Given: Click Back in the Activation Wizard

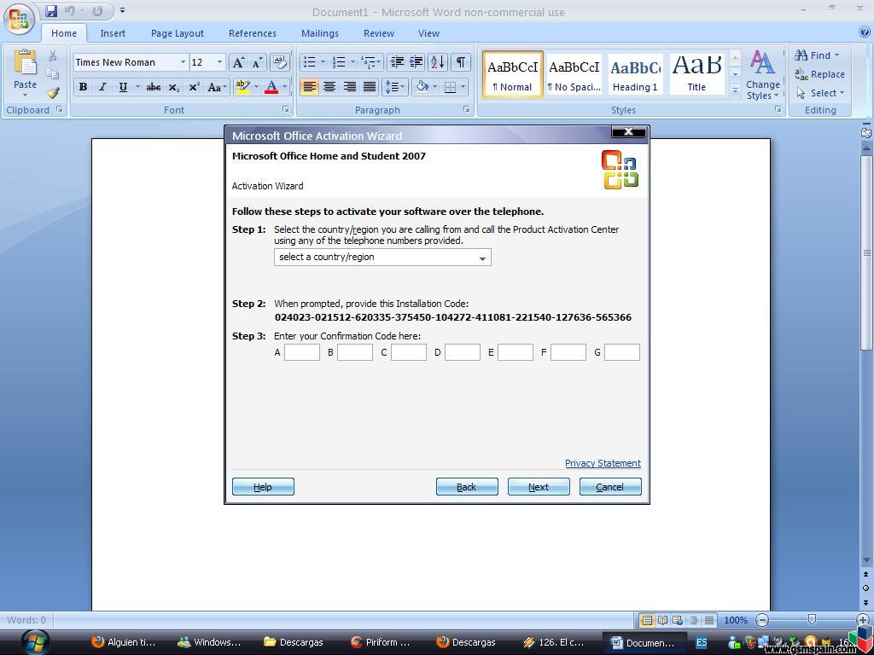Looking at the screenshot, I should 467,487.
